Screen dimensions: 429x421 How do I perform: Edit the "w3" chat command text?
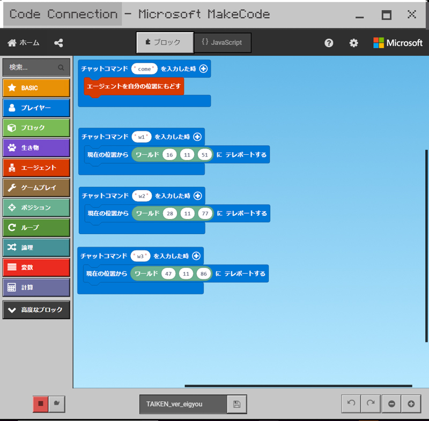[x=140, y=256]
